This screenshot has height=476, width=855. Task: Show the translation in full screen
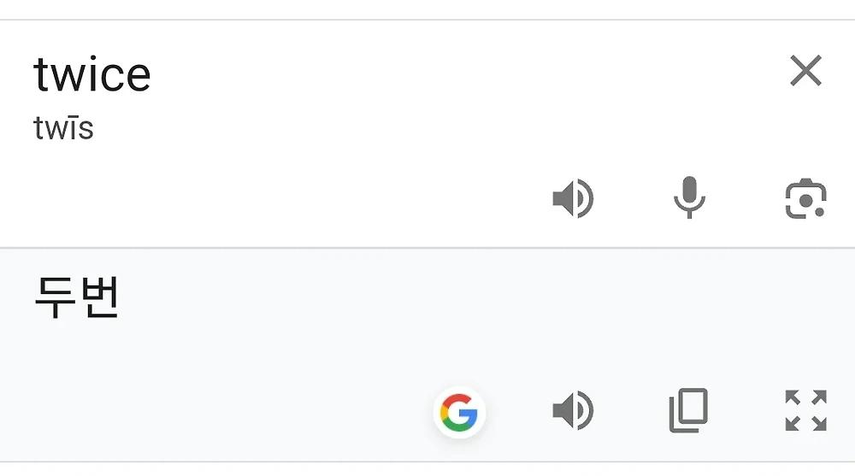(806, 410)
